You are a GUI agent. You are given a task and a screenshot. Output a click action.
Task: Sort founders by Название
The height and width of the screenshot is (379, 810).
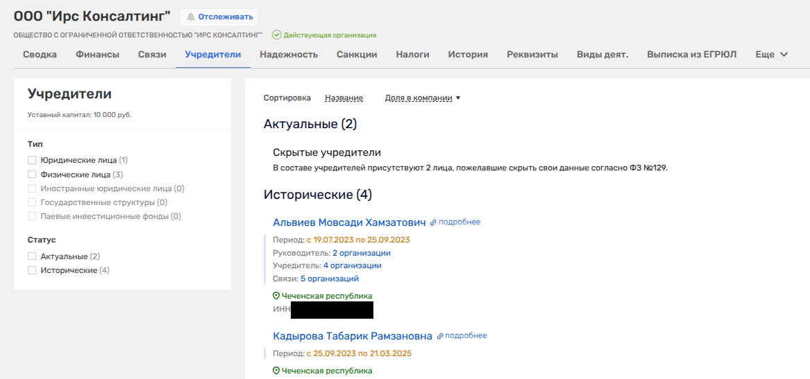pos(344,98)
